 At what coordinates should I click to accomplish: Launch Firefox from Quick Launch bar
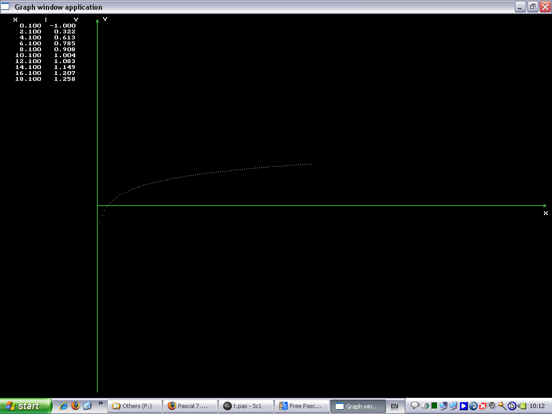[75, 406]
